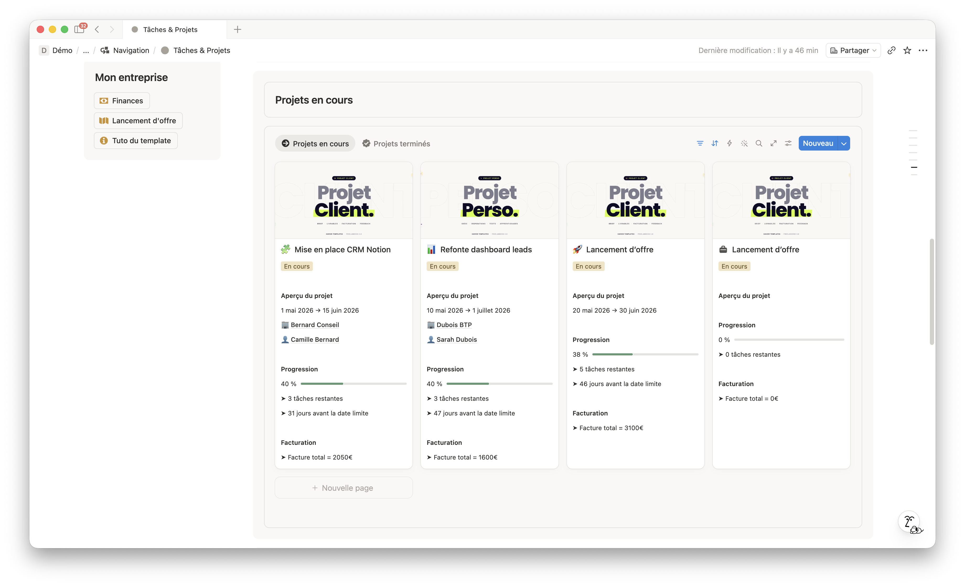Viewport: 965px width, 587px height.
Task: Copy page link via the chain icon
Action: point(891,51)
